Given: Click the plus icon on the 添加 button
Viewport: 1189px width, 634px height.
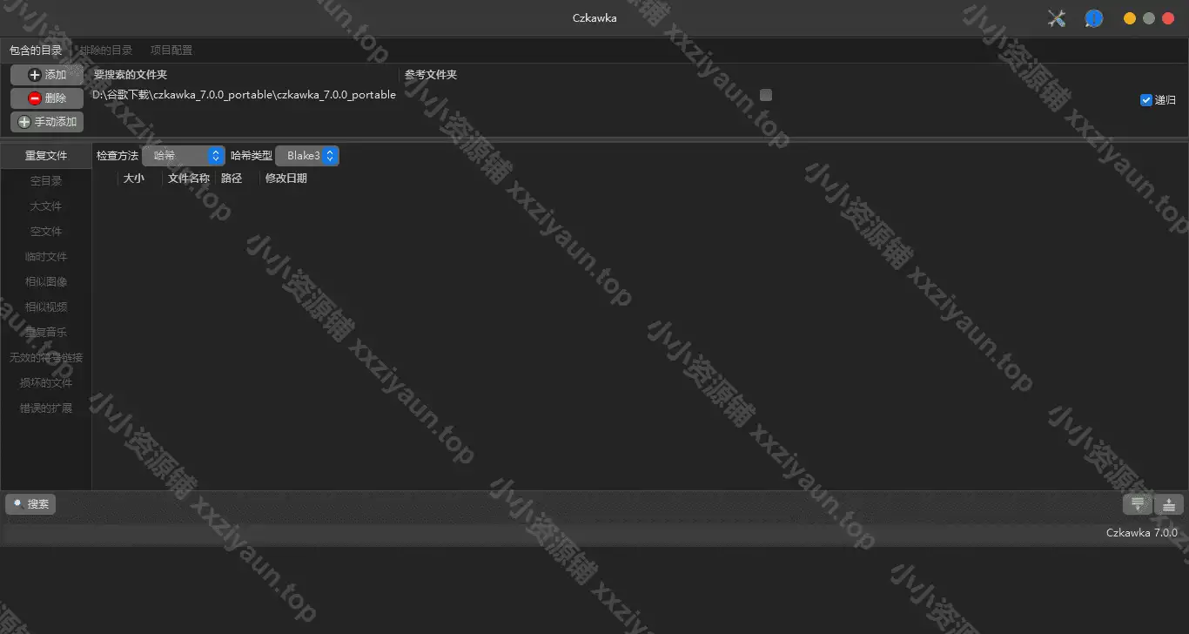Looking at the screenshot, I should [35, 75].
